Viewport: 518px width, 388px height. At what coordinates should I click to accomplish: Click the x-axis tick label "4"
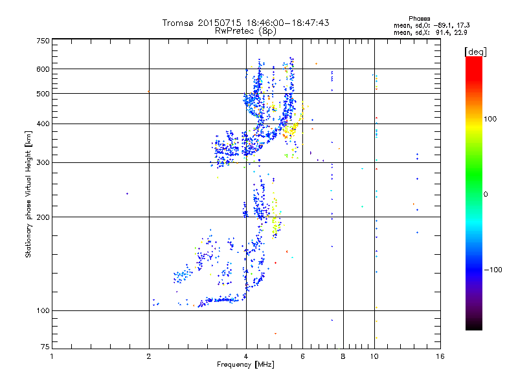[x=246, y=356]
